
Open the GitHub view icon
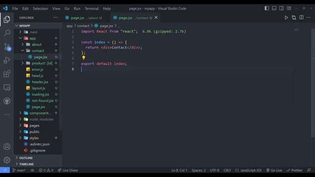coord(7,101)
